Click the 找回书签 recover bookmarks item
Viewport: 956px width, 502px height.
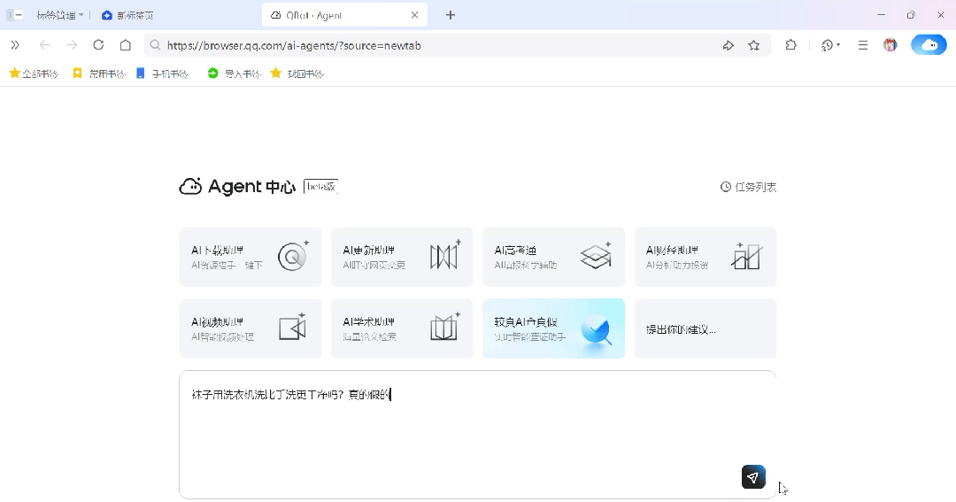[297, 73]
